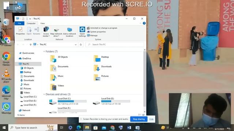Click the vertical scrollbar in file pane
234x131 pixels.
pos(144,79)
